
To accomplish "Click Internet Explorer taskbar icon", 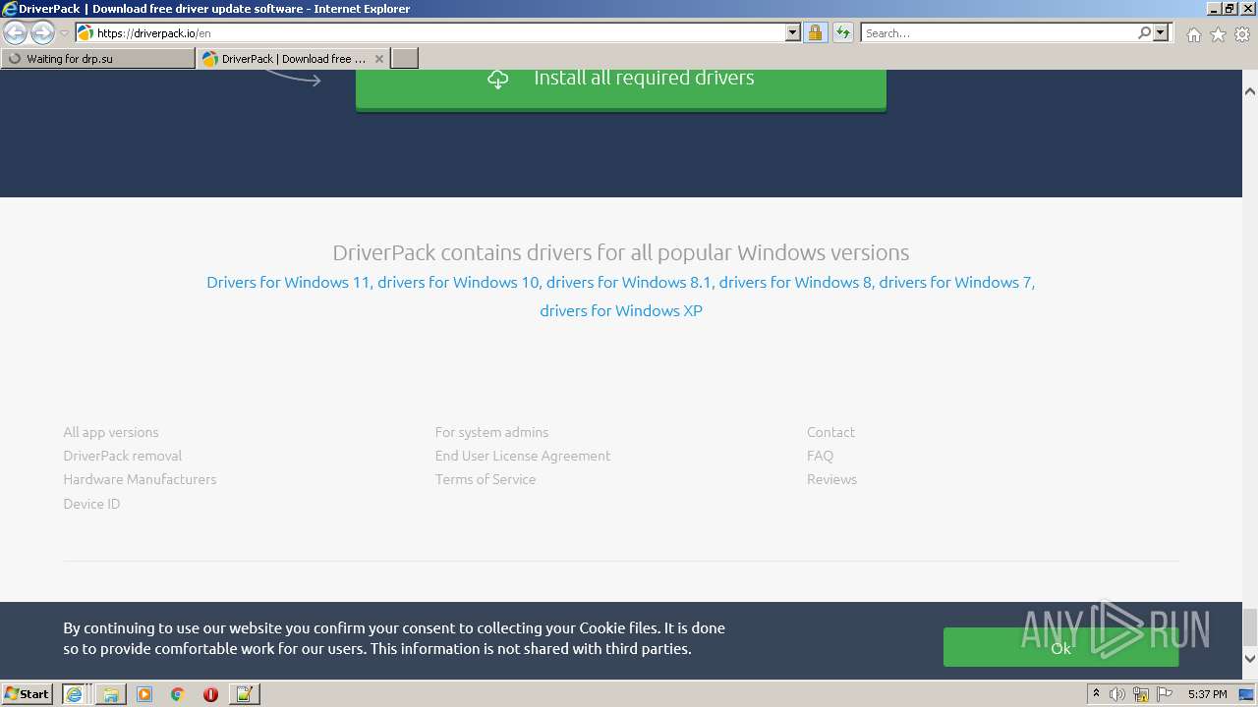I will [x=74, y=694].
